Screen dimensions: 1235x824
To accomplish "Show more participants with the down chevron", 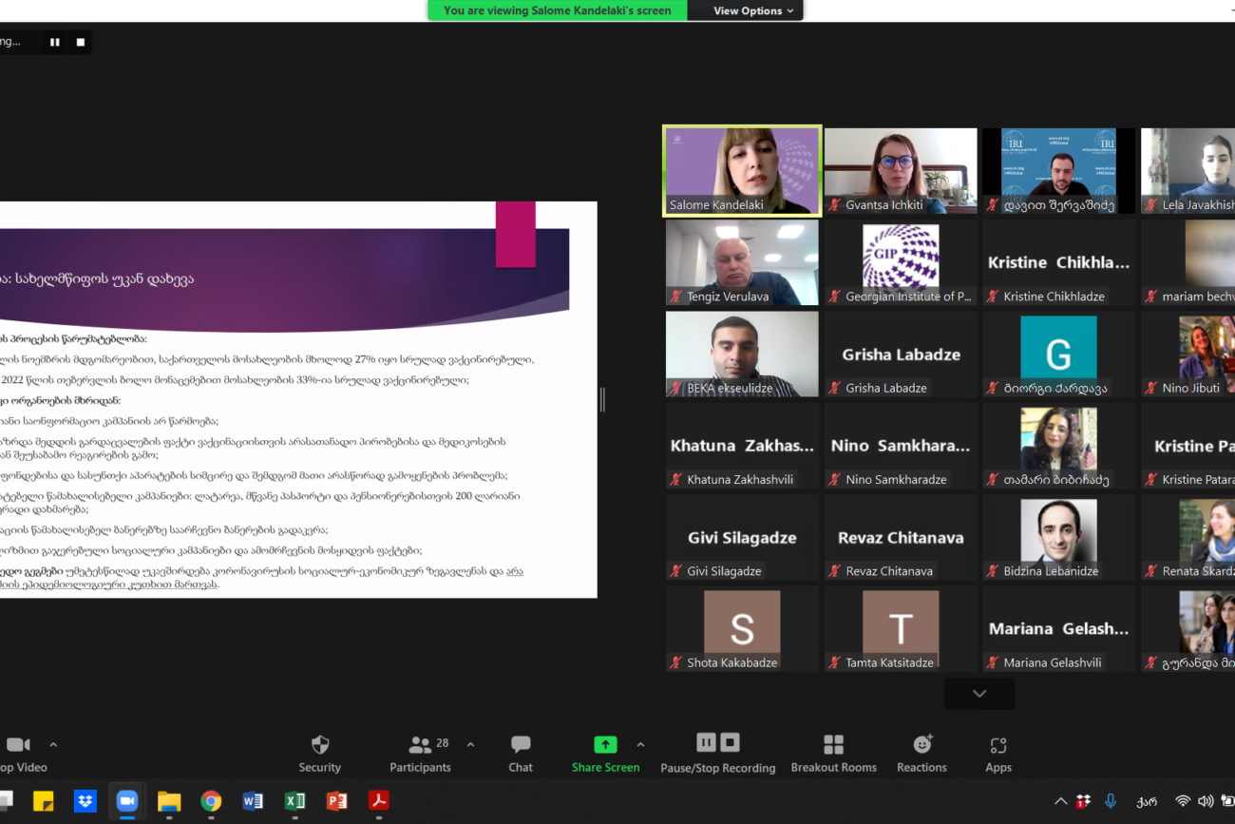I will [979, 694].
